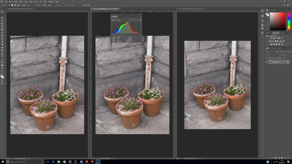Switch to the Swatches tab
Screen dimensions: 292x164
coord(273,10)
